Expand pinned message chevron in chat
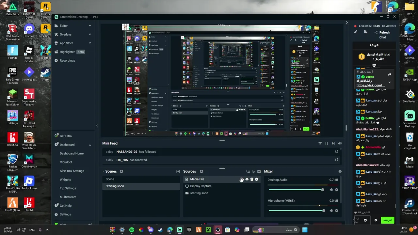 click(390, 82)
